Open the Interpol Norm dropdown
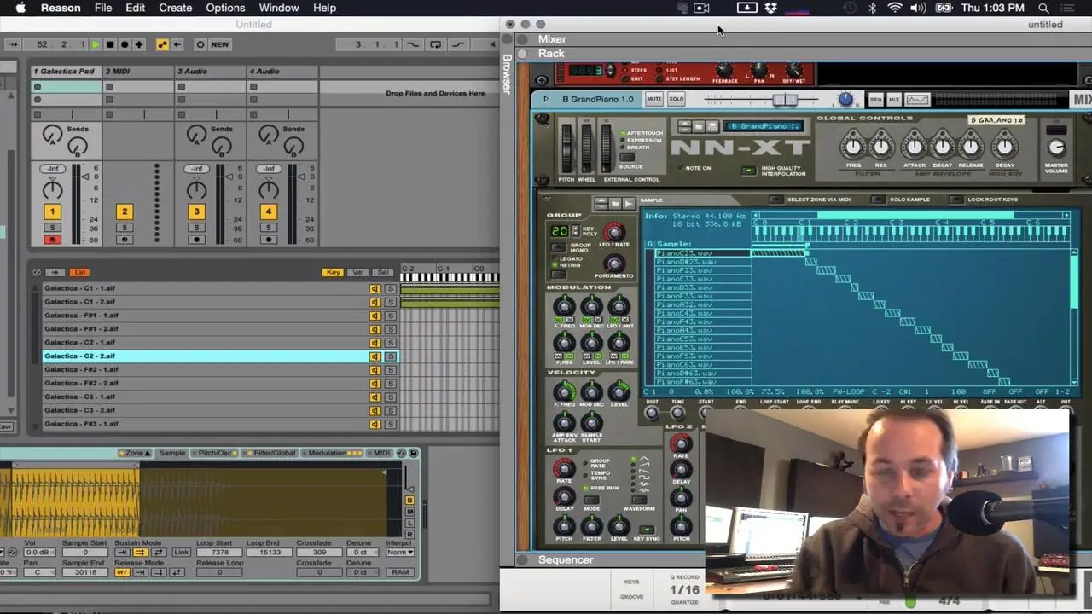The height and width of the screenshot is (614, 1092). click(400, 553)
